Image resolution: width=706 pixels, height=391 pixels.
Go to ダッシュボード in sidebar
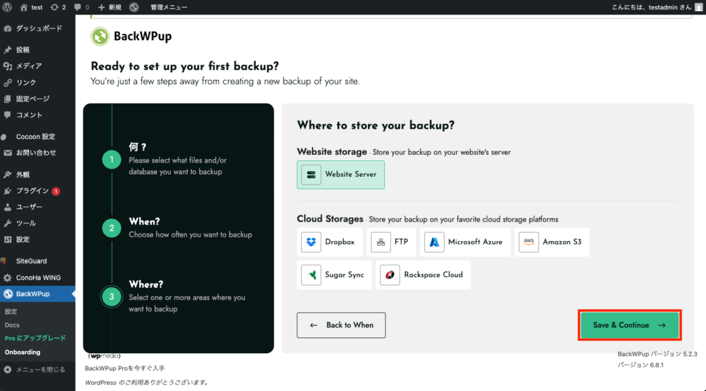[38, 28]
